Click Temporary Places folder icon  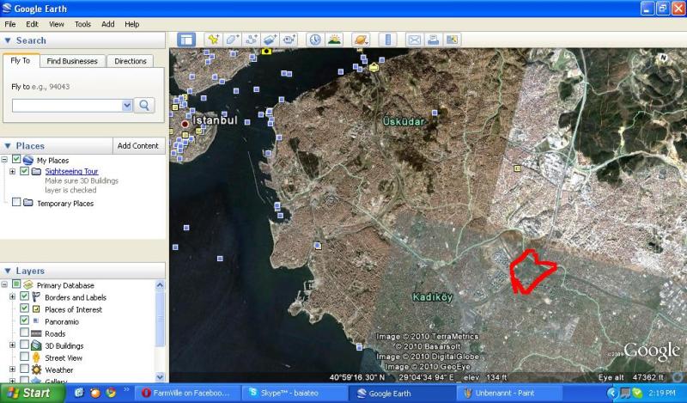point(28,203)
